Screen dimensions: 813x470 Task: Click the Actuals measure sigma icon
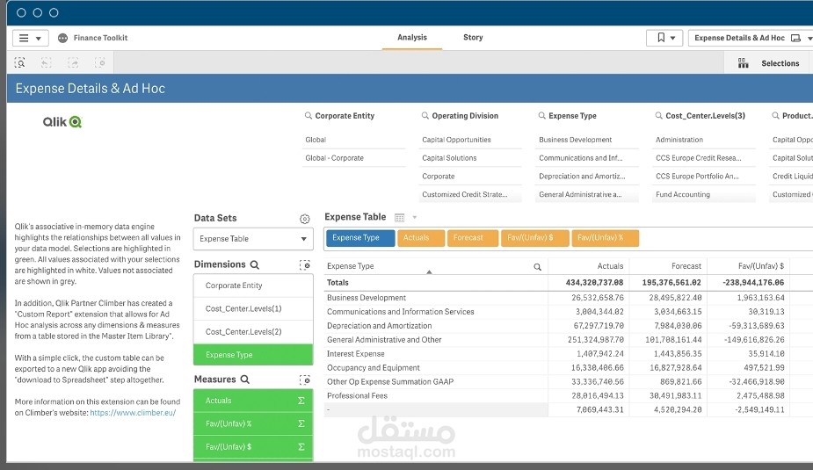tap(301, 401)
